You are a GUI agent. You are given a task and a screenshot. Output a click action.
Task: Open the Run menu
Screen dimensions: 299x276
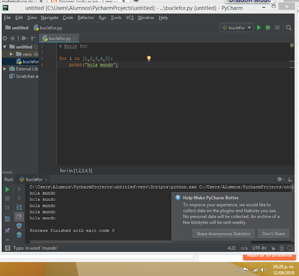pos(102,18)
